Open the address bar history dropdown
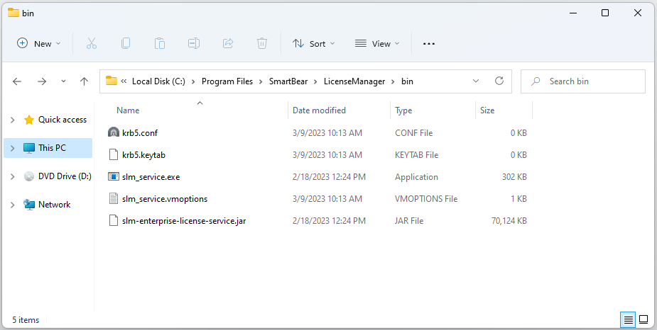The width and height of the screenshot is (657, 330). click(x=476, y=81)
